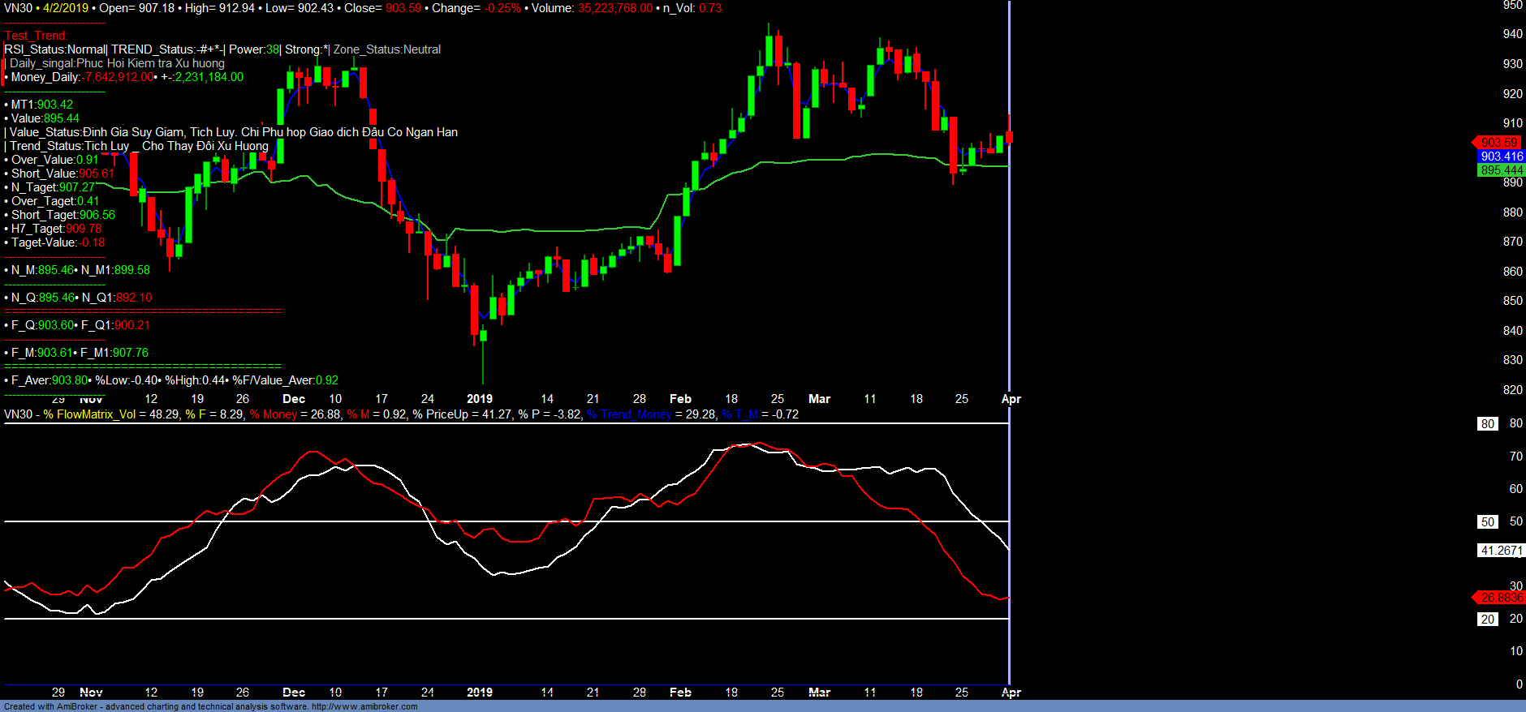The image size is (1526, 712).
Task: Click the yellow % FlowMatrix_Vol indicator label
Action: (89, 414)
